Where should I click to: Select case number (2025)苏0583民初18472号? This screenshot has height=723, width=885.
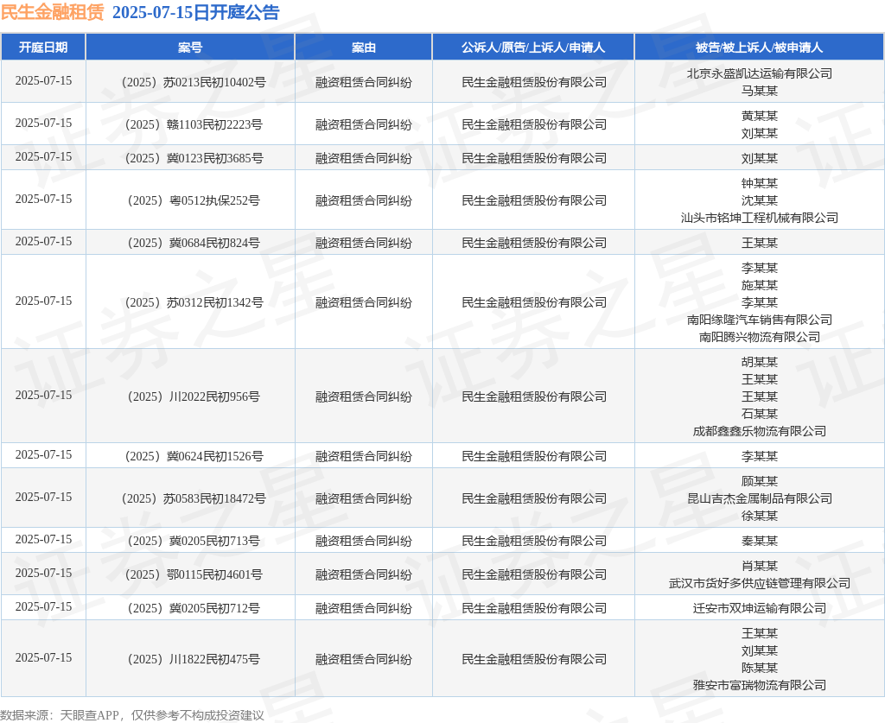tap(194, 498)
